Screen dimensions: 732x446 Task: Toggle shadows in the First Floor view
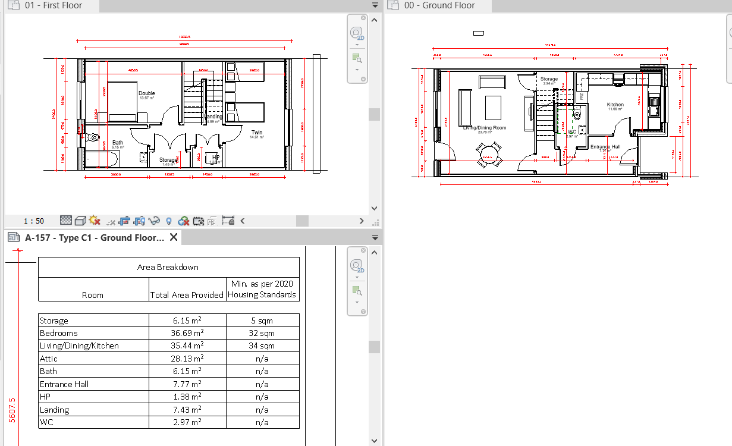point(111,221)
